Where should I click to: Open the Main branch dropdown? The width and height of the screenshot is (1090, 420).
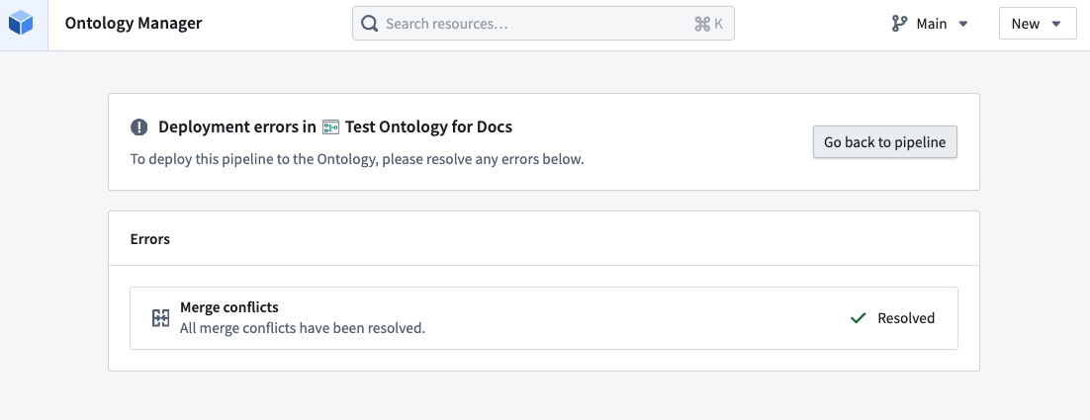[x=930, y=24]
